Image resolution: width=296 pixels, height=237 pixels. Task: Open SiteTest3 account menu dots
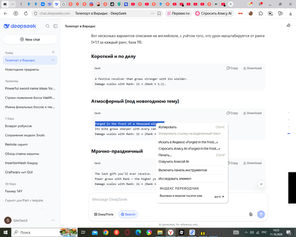point(53,220)
